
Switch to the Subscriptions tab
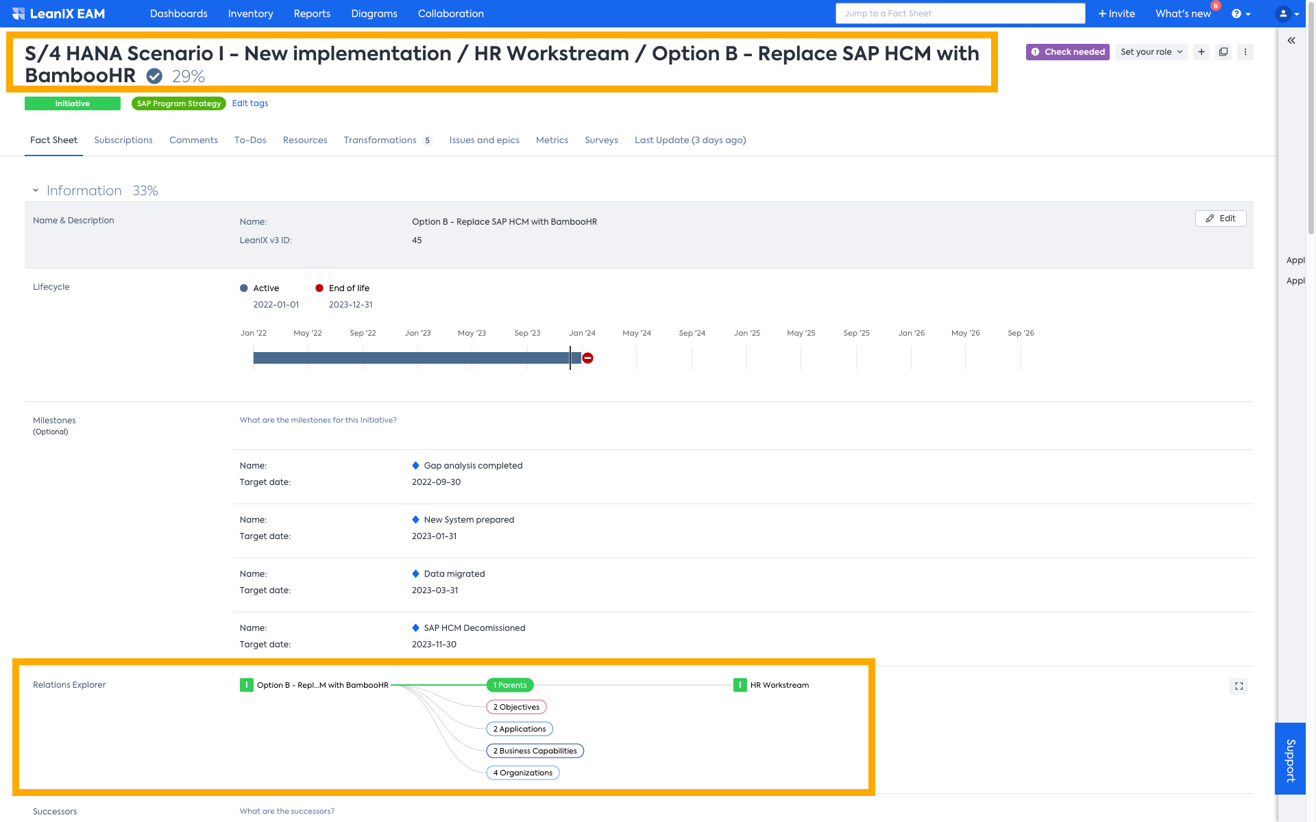click(123, 140)
